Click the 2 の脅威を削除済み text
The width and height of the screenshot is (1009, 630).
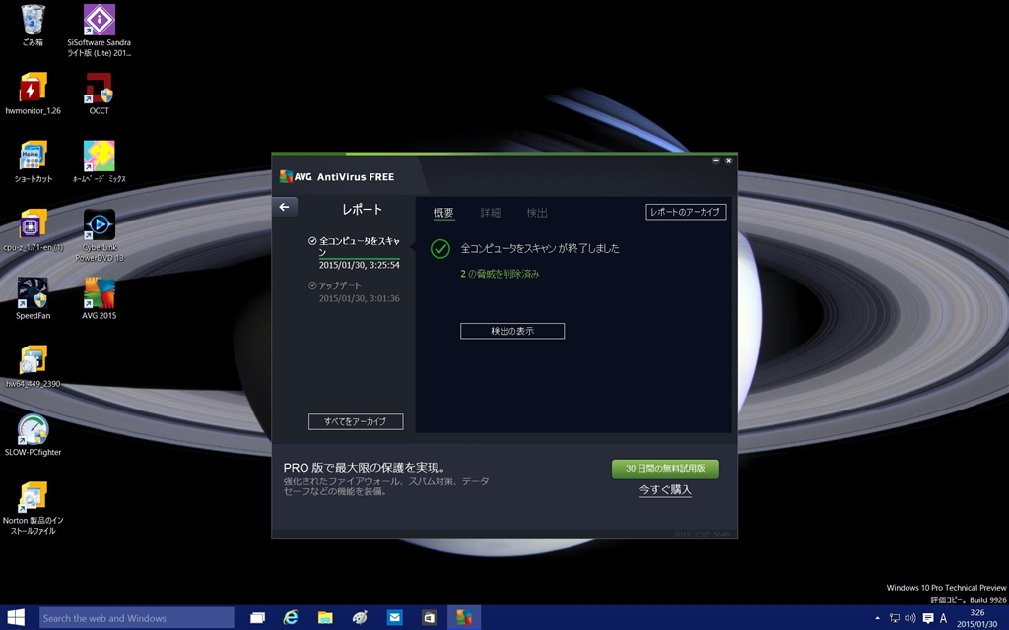tap(500, 274)
